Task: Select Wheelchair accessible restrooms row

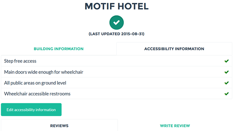Action: coord(116,94)
